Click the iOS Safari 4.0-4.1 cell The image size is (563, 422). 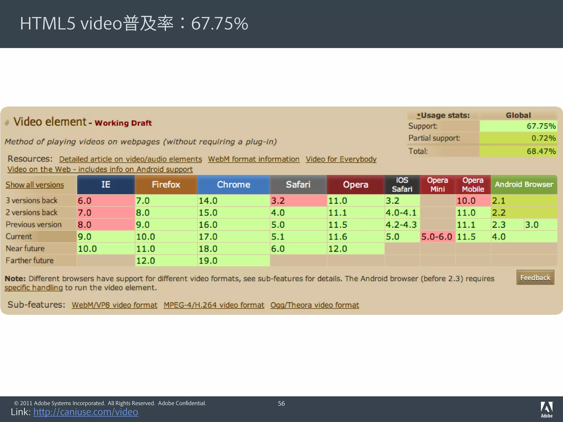402,213
